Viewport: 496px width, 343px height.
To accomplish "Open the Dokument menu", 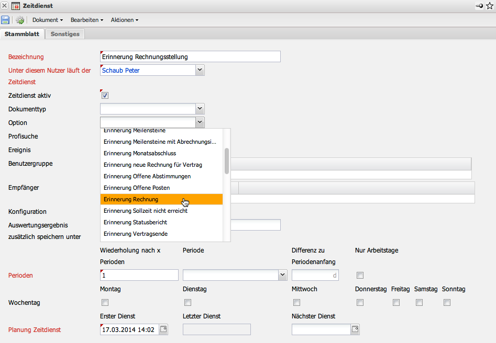I will click(x=47, y=20).
